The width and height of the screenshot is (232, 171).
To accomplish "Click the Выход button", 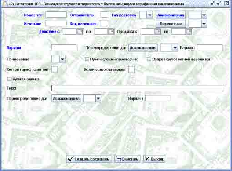I will point(154,159).
